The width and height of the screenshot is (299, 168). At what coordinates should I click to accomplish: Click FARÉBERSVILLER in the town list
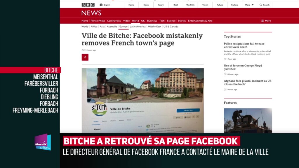click(x=41, y=83)
